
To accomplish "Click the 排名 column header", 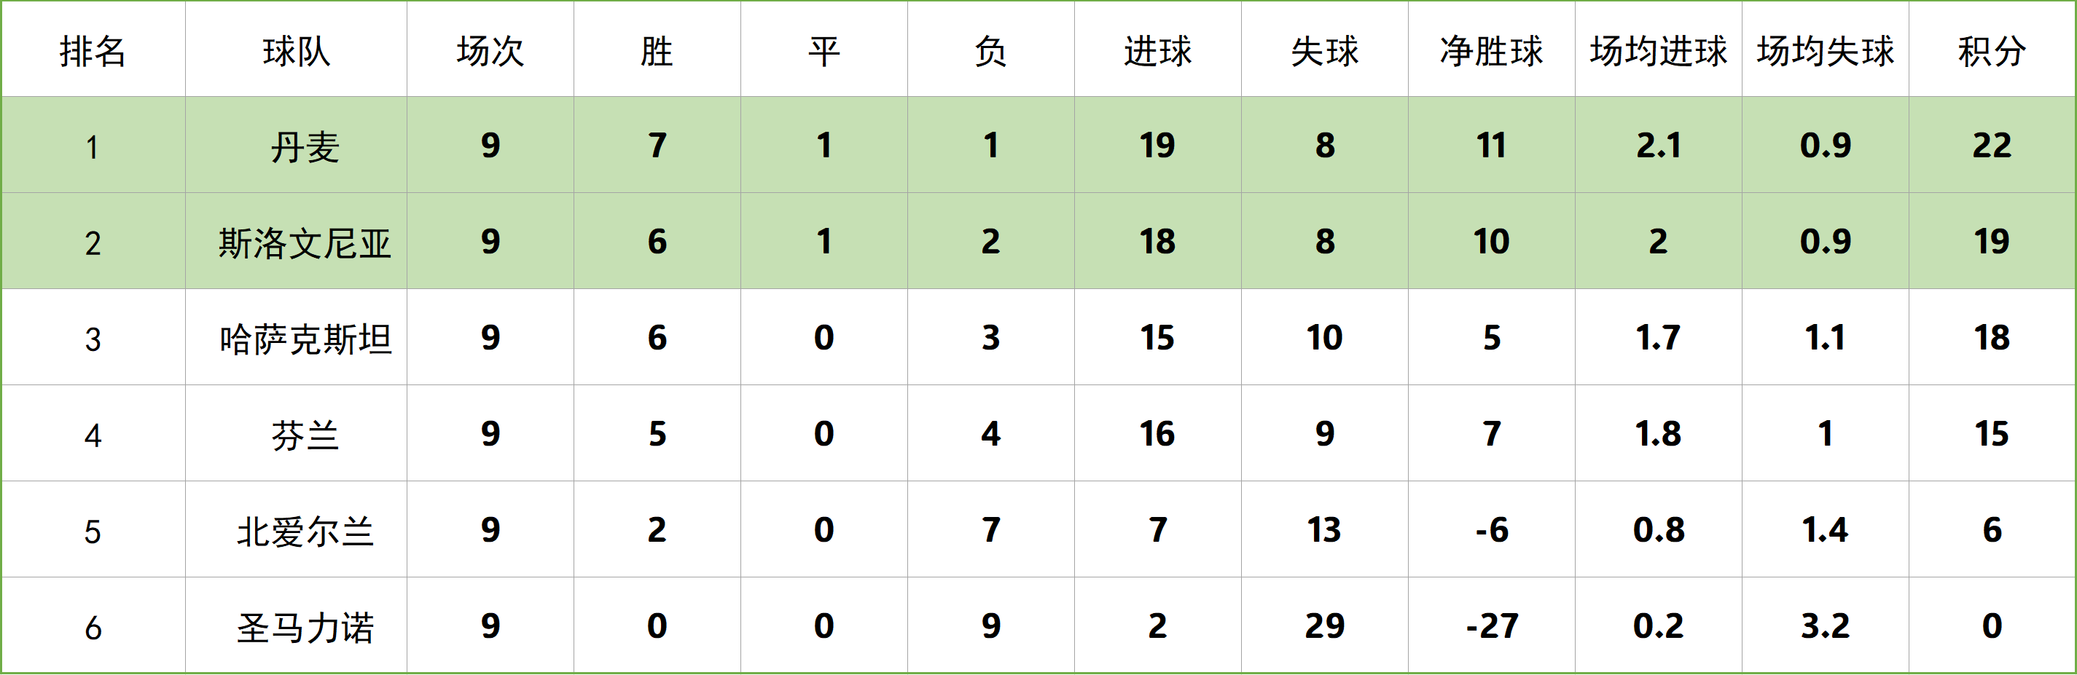I will (93, 50).
